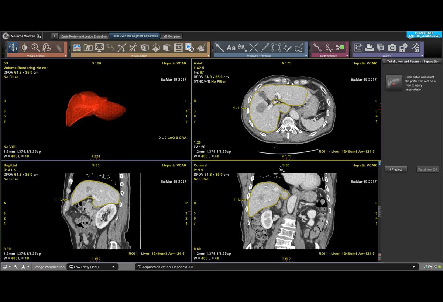Click the GE logo button

pyautogui.click(x=6, y=36)
